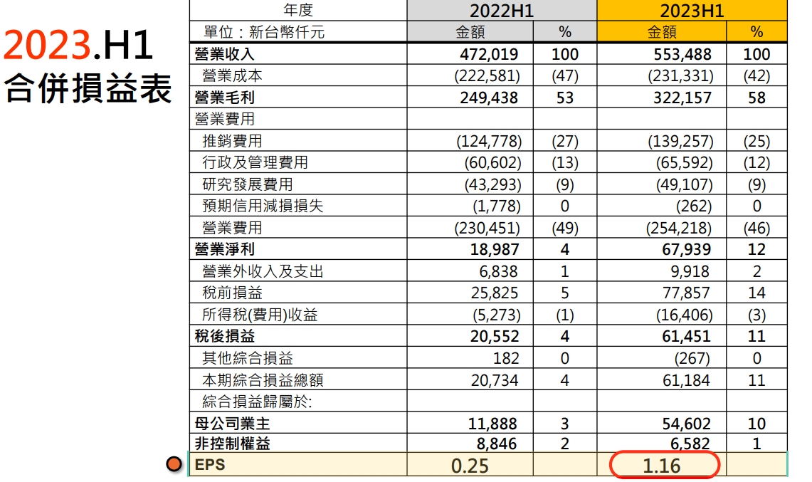
Task: Click the 營業毛利 row label
Action: [x=224, y=98]
